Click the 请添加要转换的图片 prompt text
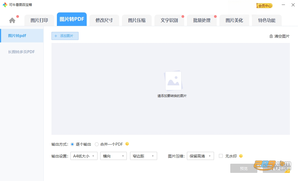 coord(172,96)
